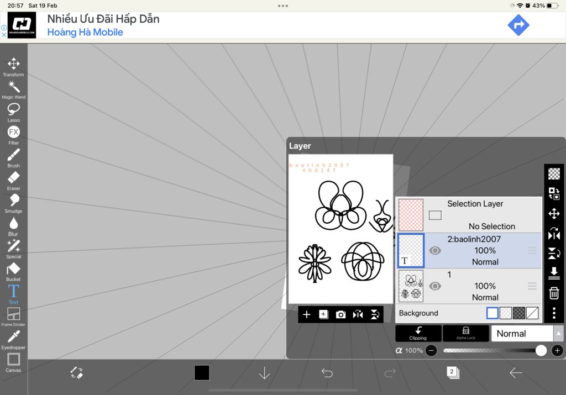Select the Lasso tool
566x395 pixels.
(x=13, y=113)
